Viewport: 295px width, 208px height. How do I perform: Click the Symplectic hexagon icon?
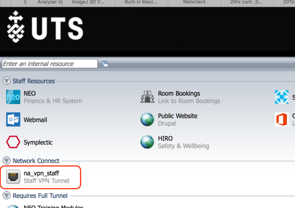13,142
